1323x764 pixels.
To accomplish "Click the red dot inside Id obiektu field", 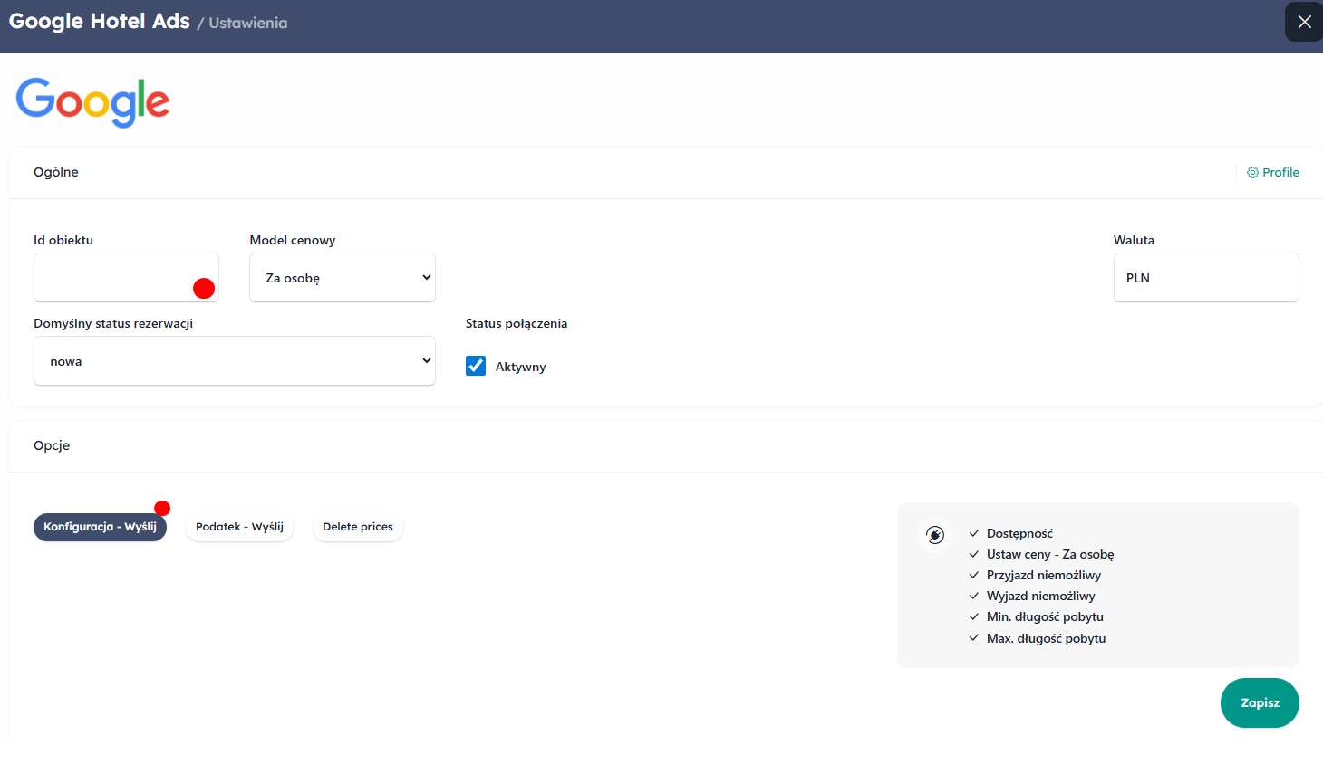I will (204, 288).
